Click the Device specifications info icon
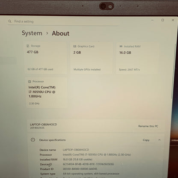Screen dimensions: 178x178 point(33,140)
